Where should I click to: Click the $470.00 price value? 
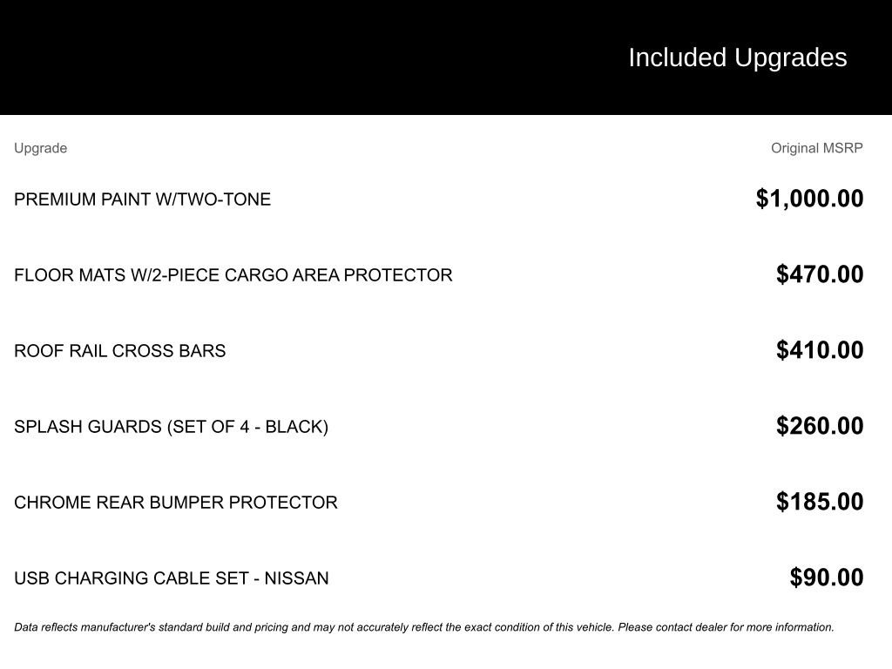point(820,274)
